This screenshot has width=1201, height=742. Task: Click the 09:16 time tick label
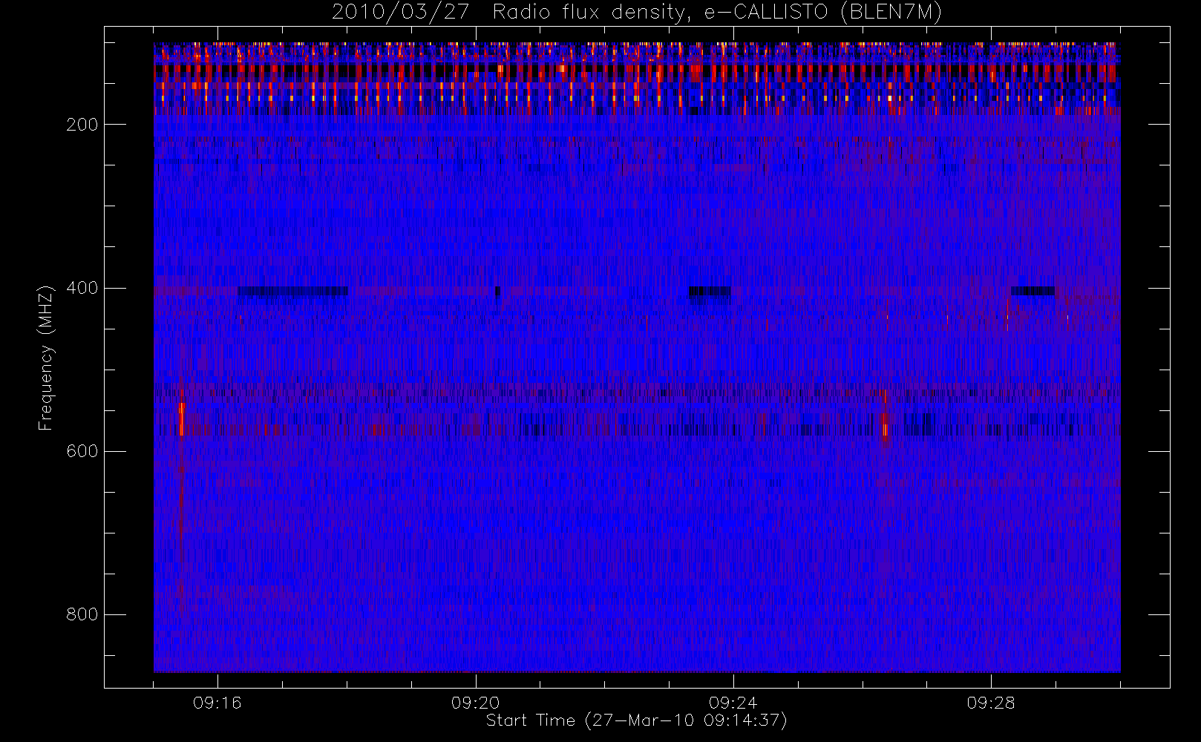(217, 703)
